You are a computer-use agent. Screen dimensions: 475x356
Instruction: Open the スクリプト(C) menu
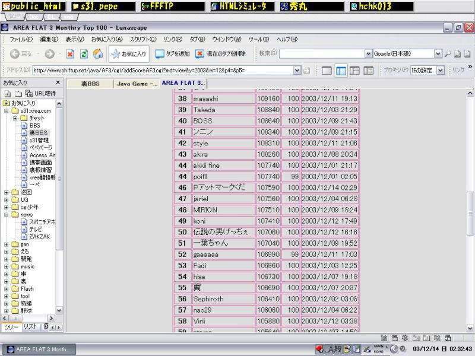coord(143,39)
